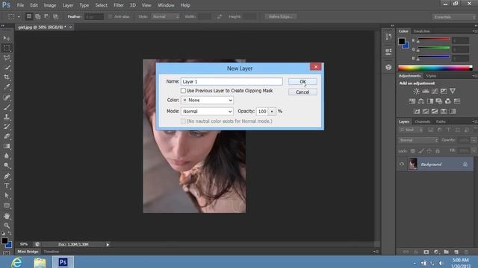
Task: Click the foreground color swatch in toolbar
Action: 4,241
